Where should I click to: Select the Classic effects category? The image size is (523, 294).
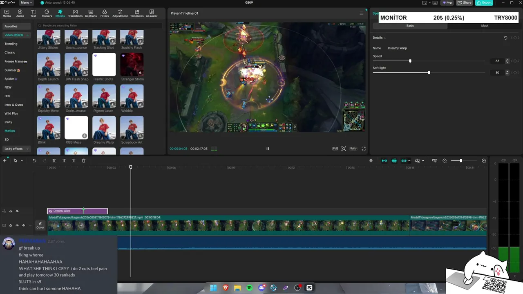pyautogui.click(x=10, y=52)
